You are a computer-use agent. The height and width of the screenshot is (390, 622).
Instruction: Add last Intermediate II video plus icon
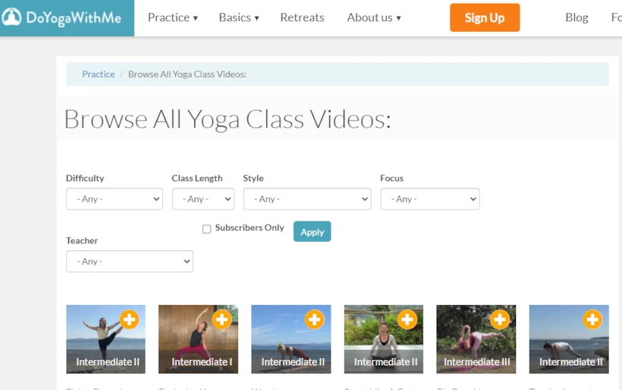(x=592, y=319)
